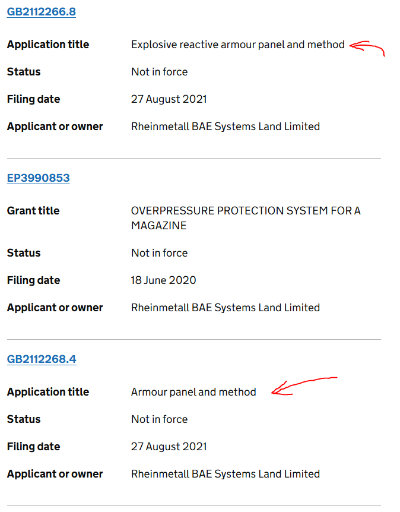This screenshot has height=512, width=400.
Task: Follow the GB2112268.4 patent link
Action: pyautogui.click(x=41, y=359)
